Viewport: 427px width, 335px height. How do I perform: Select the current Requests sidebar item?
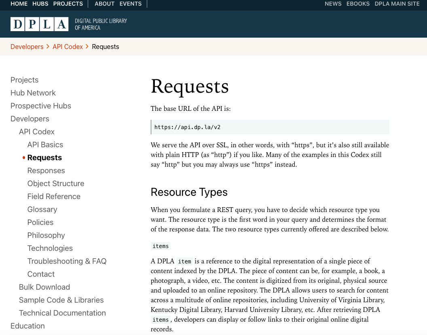click(44, 157)
